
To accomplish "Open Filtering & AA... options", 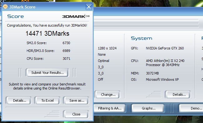I will coord(110,108).
